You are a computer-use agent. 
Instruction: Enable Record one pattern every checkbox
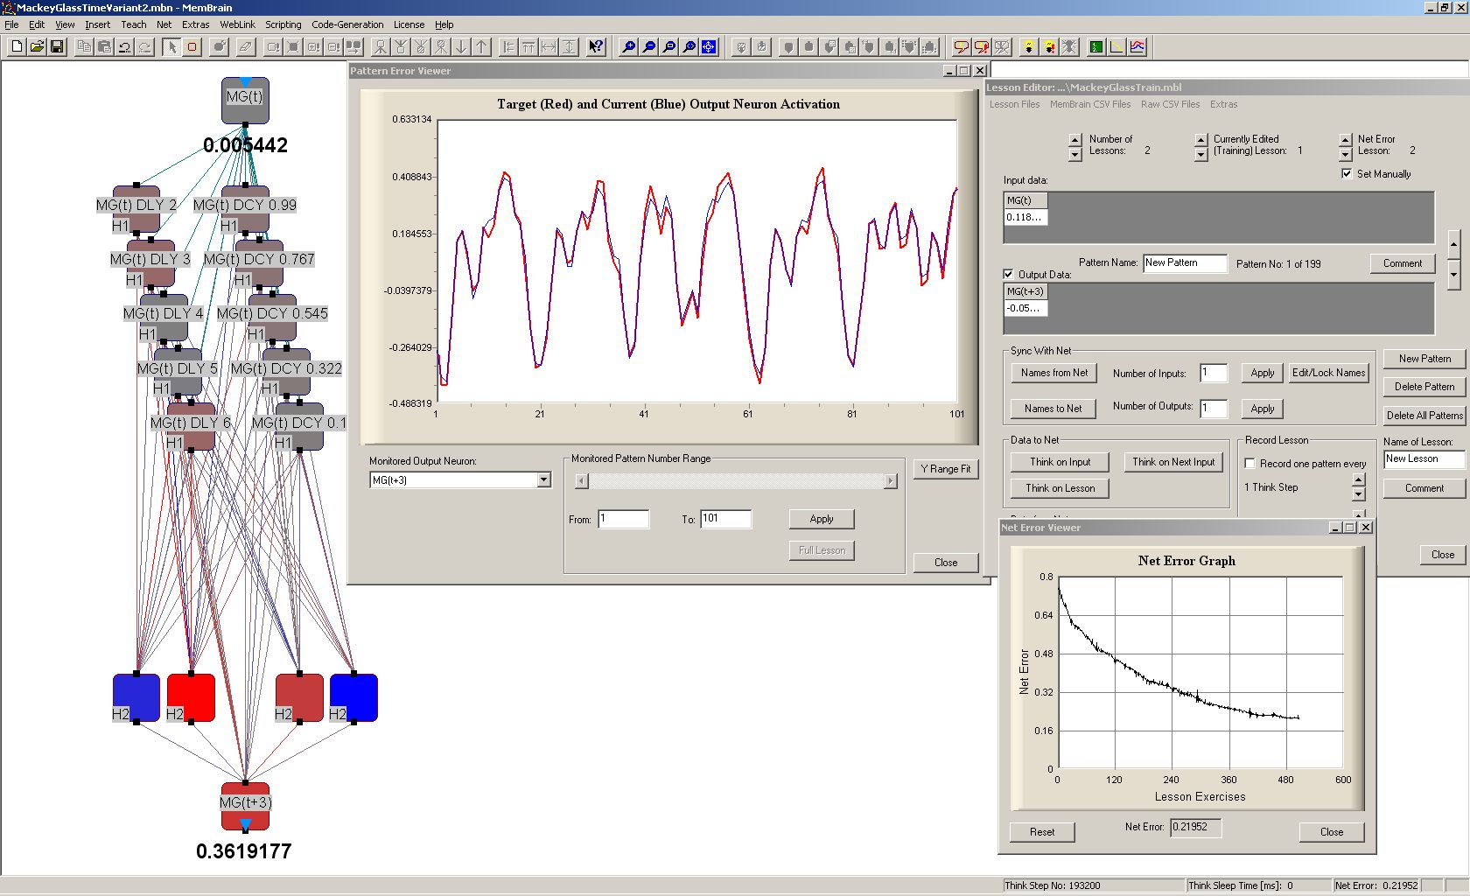1250,464
